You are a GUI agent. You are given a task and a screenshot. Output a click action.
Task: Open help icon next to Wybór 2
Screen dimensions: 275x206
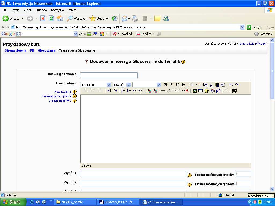pos(190,185)
